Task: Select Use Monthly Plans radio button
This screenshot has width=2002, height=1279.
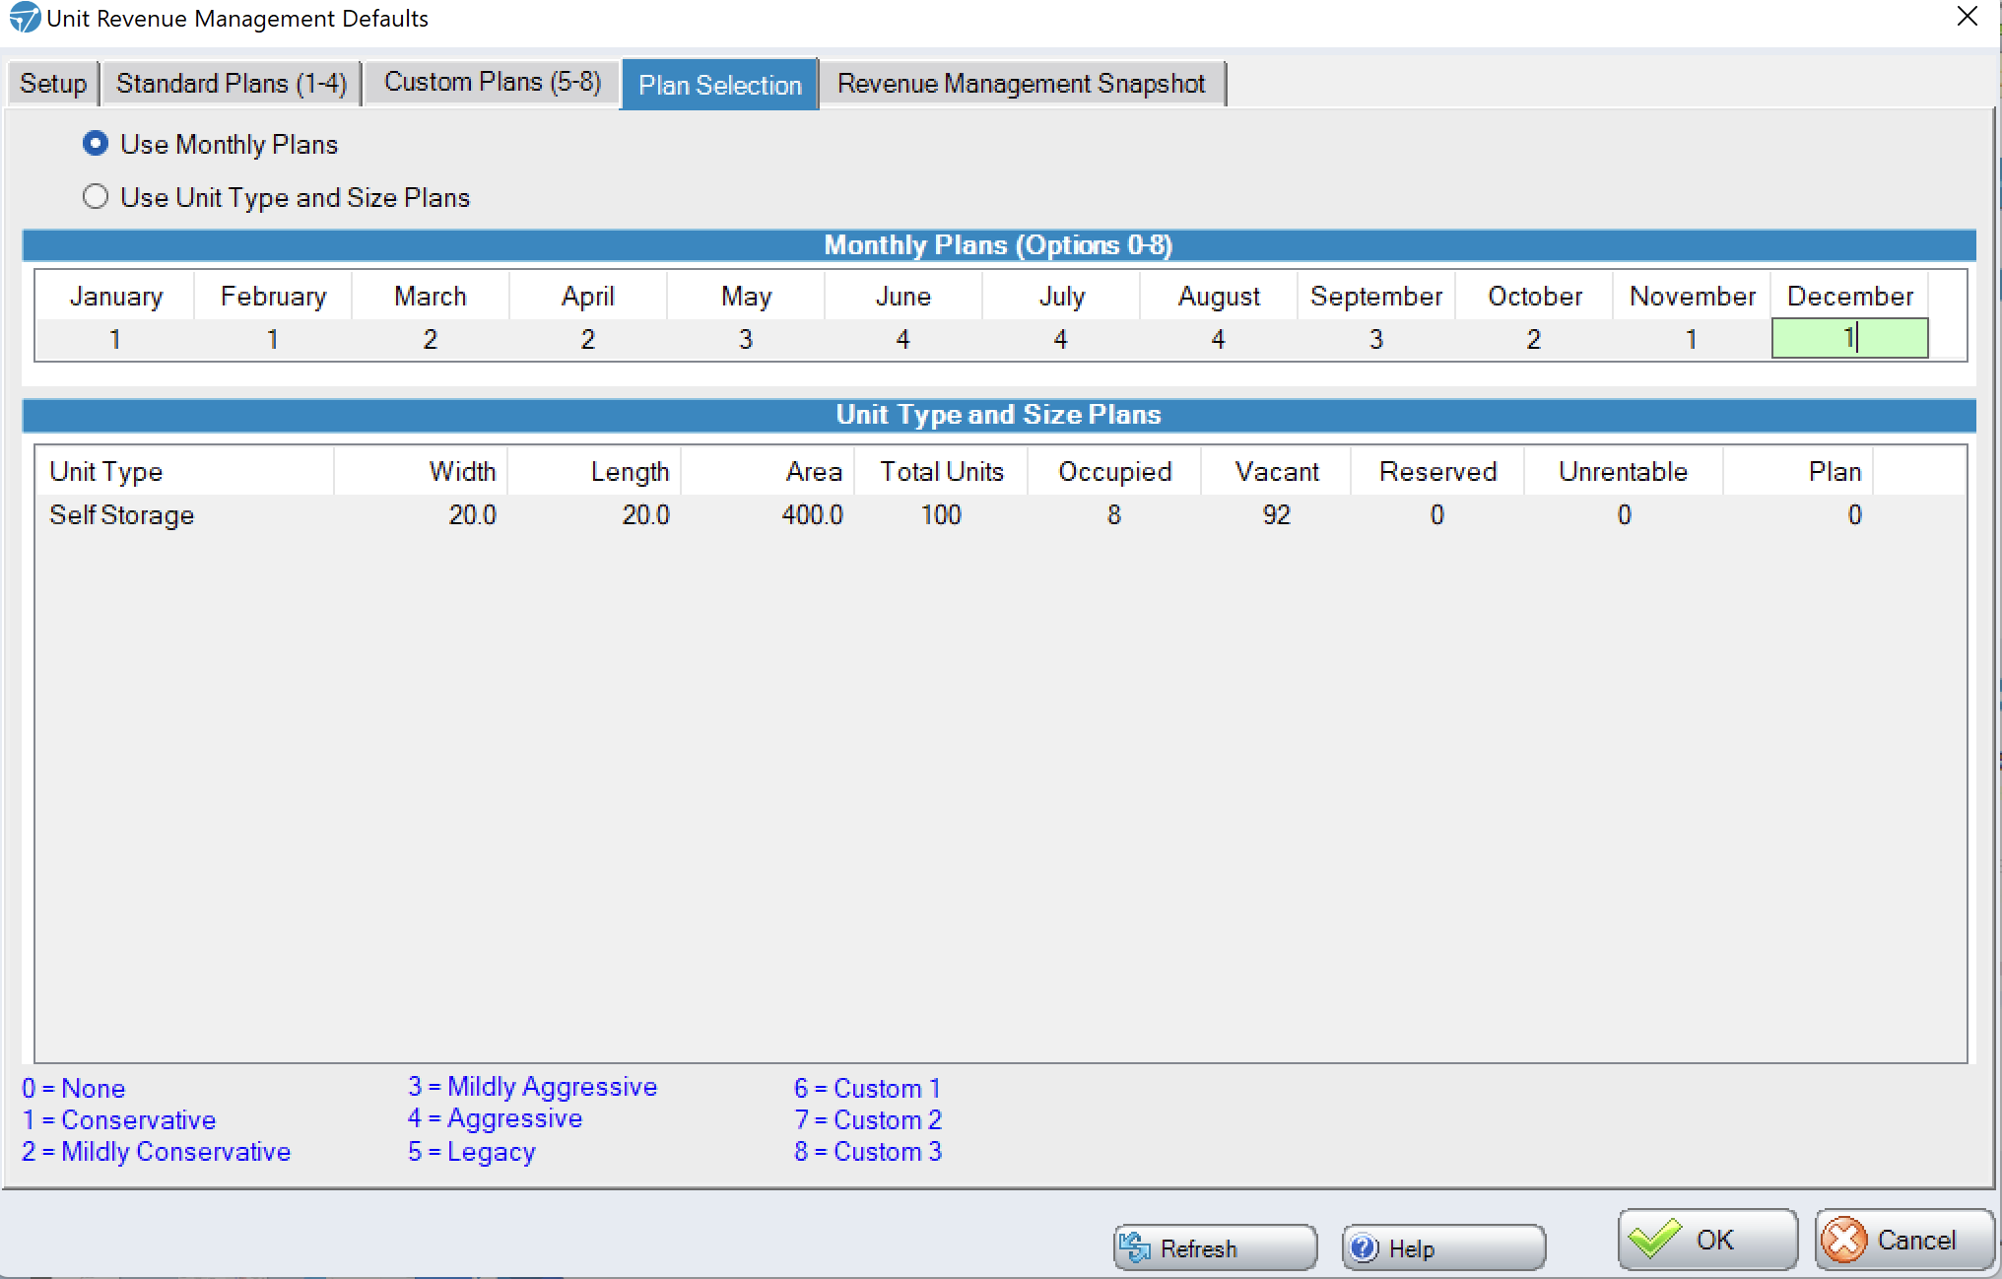Action: pyautogui.click(x=96, y=144)
